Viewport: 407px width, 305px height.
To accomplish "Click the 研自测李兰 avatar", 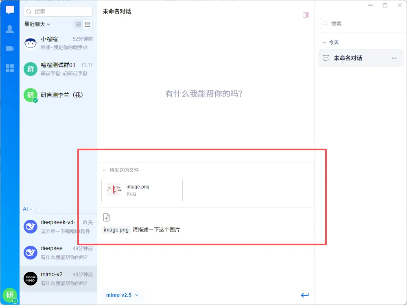I will (31, 95).
